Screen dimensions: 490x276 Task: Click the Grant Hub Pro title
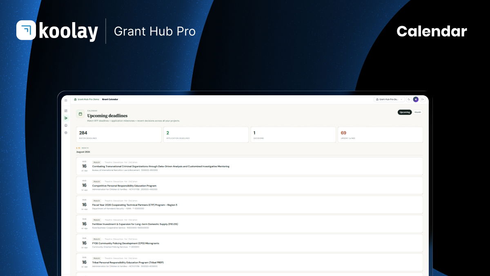pos(155,31)
